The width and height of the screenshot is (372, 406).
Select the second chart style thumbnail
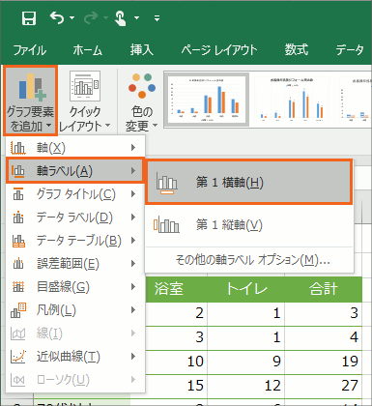click(292, 99)
